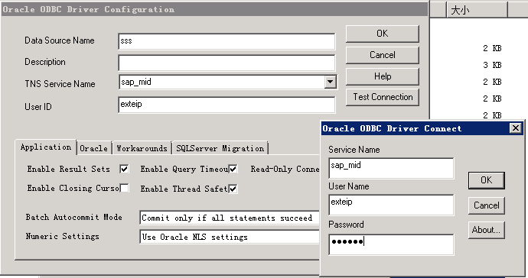Switch to the SQLServer Migration tab
This screenshot has width=528, height=278.
220,148
